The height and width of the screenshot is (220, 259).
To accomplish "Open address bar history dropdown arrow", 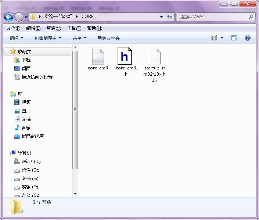I will point(161,17).
